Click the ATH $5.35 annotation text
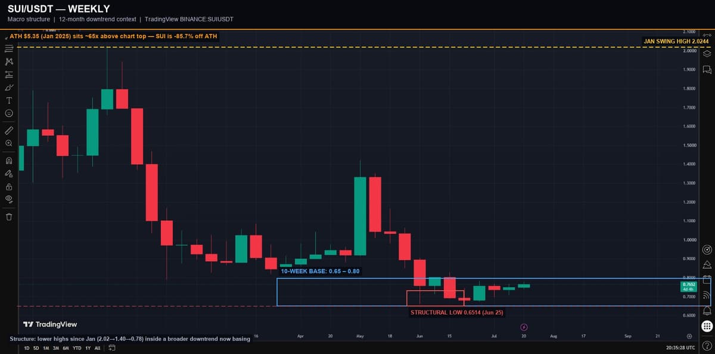The height and width of the screenshot is (354, 715). click(114, 36)
